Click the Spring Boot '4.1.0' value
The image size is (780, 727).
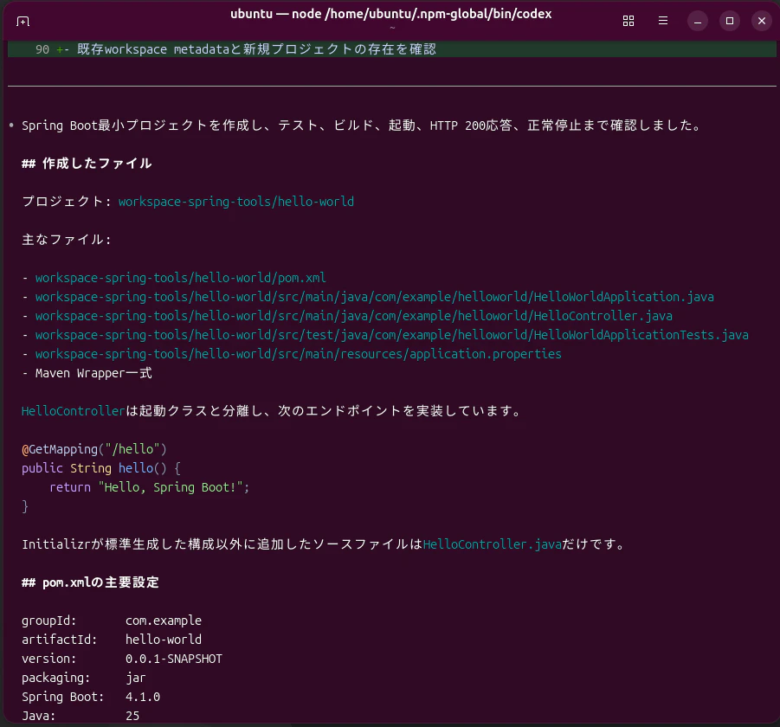tap(143, 697)
